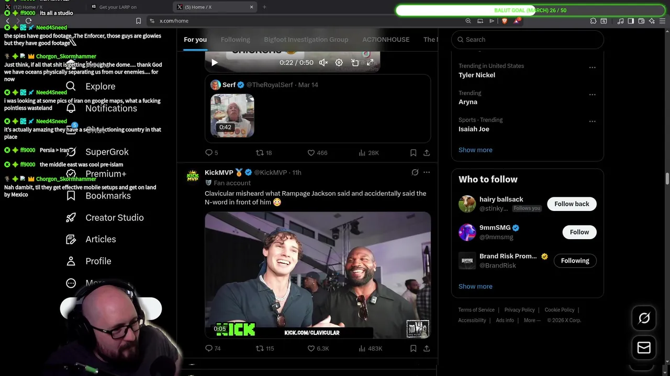The height and width of the screenshot is (376, 670).
Task: Enter fullscreen on the top video
Action: pyautogui.click(x=370, y=63)
